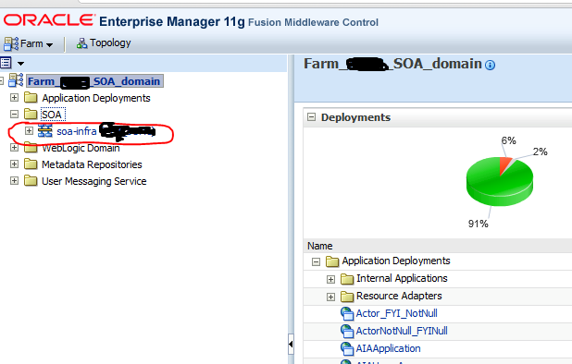The width and height of the screenshot is (572, 364).
Task: Click the ActorNotNull_FYINull application icon
Action: click(x=347, y=332)
